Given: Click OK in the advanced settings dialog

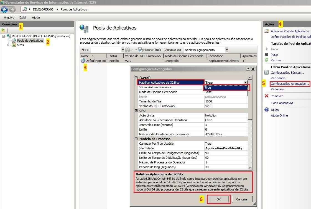Looking at the screenshot, I should click(x=219, y=199).
